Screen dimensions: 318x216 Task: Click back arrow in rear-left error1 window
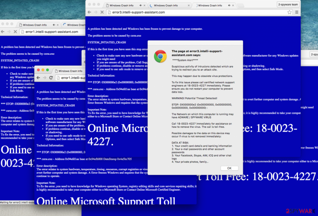tap(2, 31)
